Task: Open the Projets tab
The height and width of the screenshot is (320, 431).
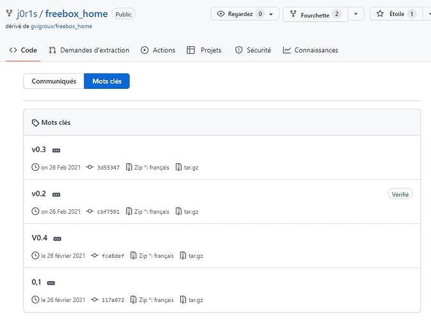Action: tap(204, 50)
